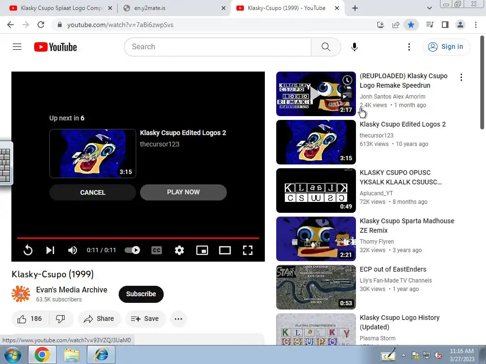Viewport: 486px width, 364px height.
Task: Launch Internet Explorer from taskbar
Action: pos(101,355)
